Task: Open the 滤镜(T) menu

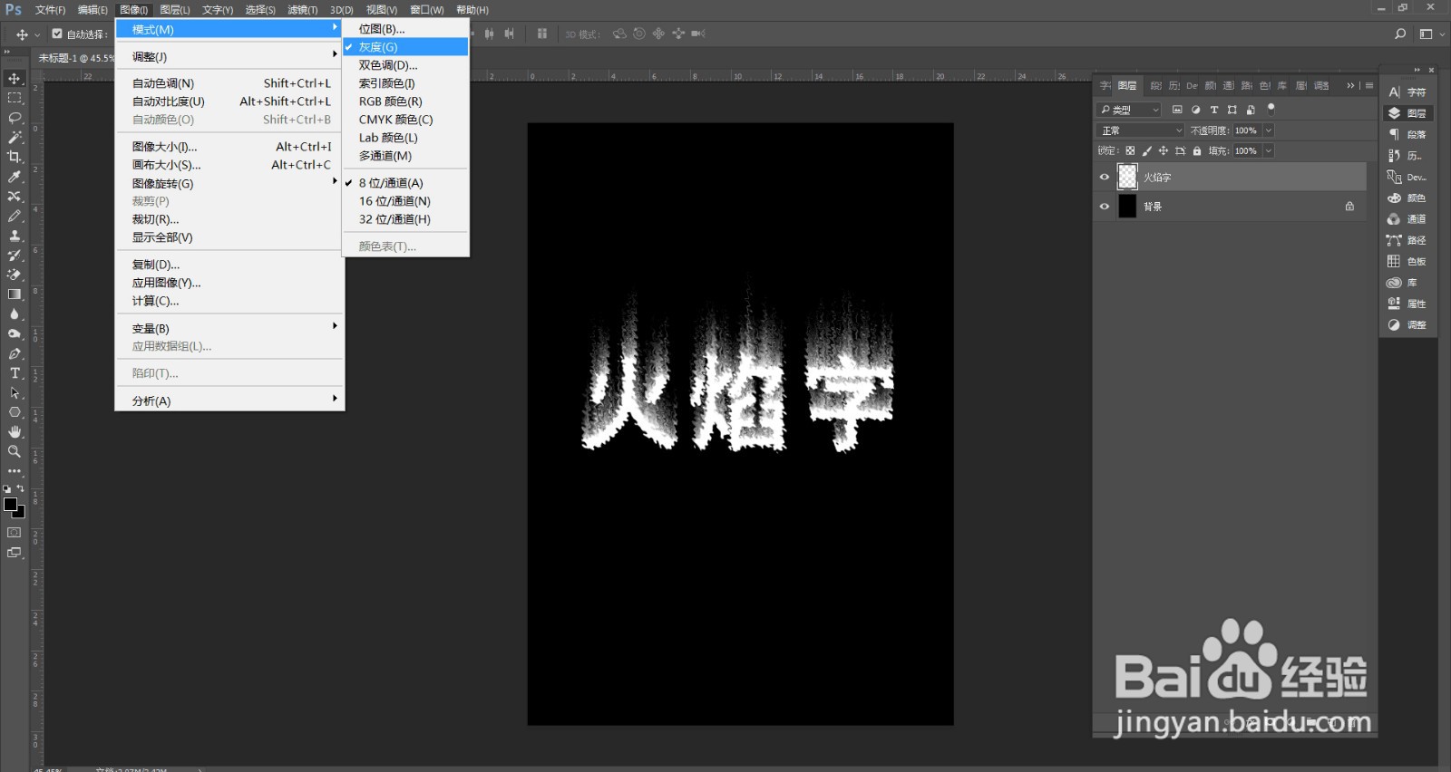Action: pyautogui.click(x=303, y=10)
